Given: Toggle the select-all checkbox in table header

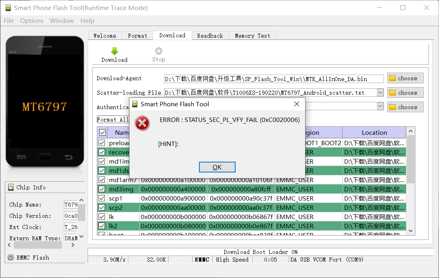Looking at the screenshot, I should pyautogui.click(x=103, y=132).
